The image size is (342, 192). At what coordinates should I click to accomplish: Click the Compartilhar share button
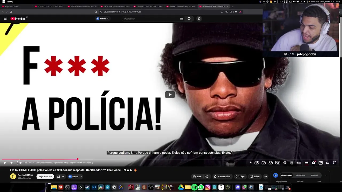pos(222,177)
